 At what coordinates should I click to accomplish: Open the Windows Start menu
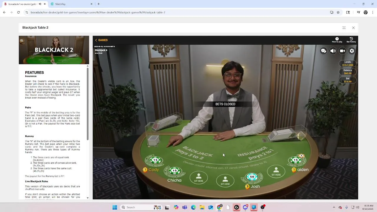click(x=115, y=207)
